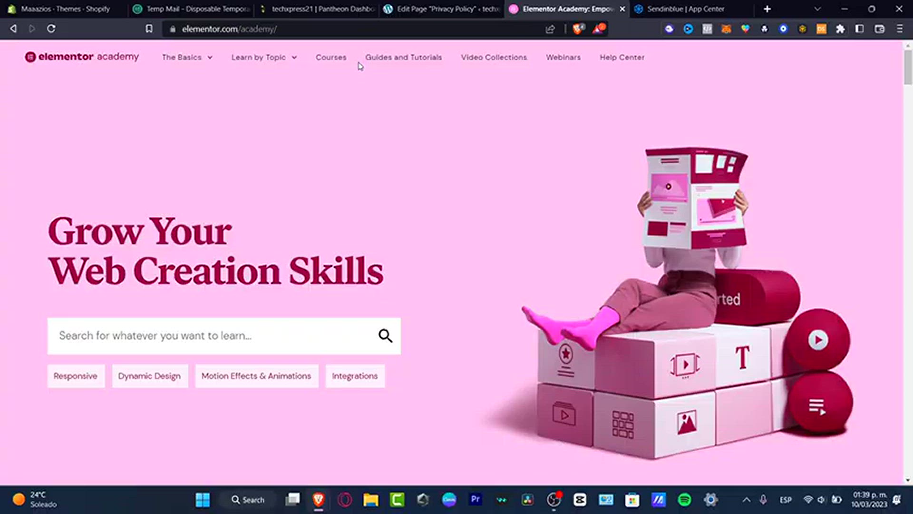Image resolution: width=913 pixels, height=514 pixels.
Task: Switch to the Sendinblue App Center tab
Action: coord(680,9)
